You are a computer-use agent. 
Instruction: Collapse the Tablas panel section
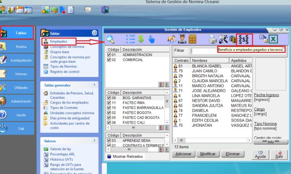[94, 33]
